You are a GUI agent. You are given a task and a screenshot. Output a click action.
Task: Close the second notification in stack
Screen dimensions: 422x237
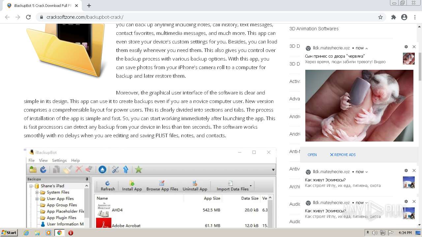(414, 171)
